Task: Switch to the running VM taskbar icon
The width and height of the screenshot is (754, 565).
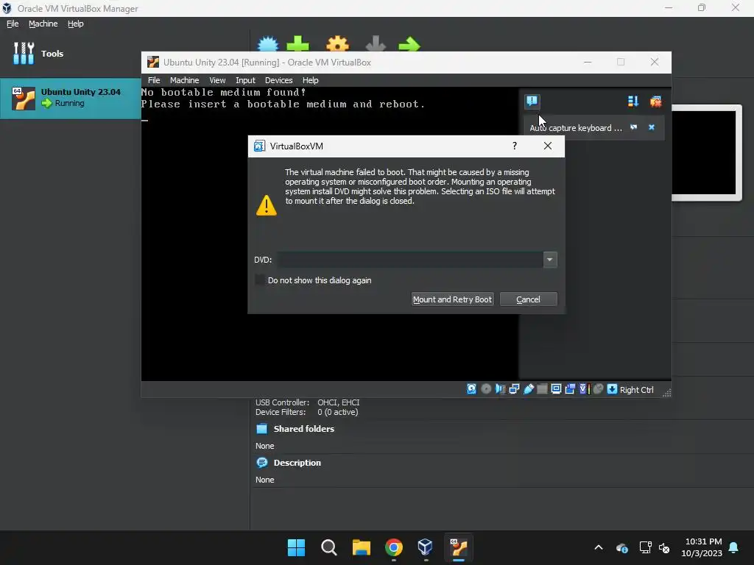Action: pos(458,547)
